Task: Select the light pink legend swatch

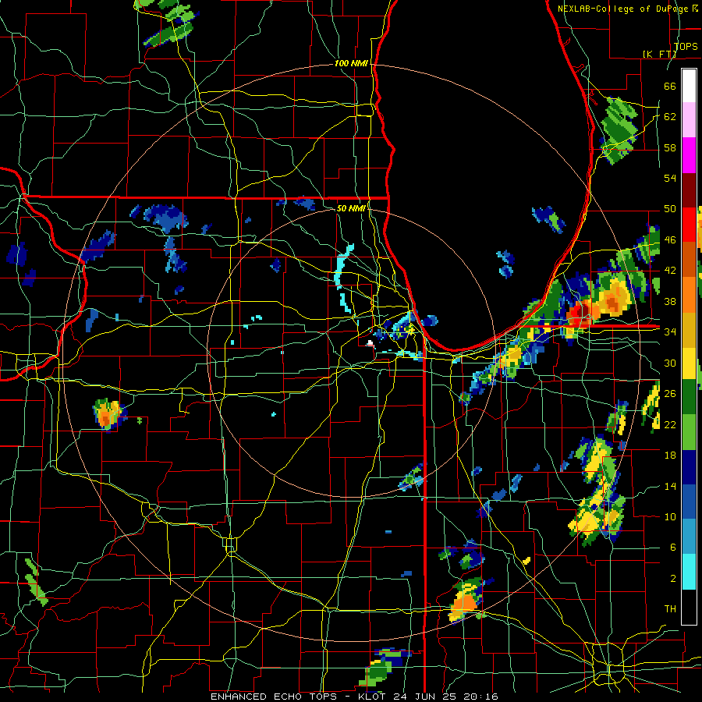Action: tap(689, 120)
